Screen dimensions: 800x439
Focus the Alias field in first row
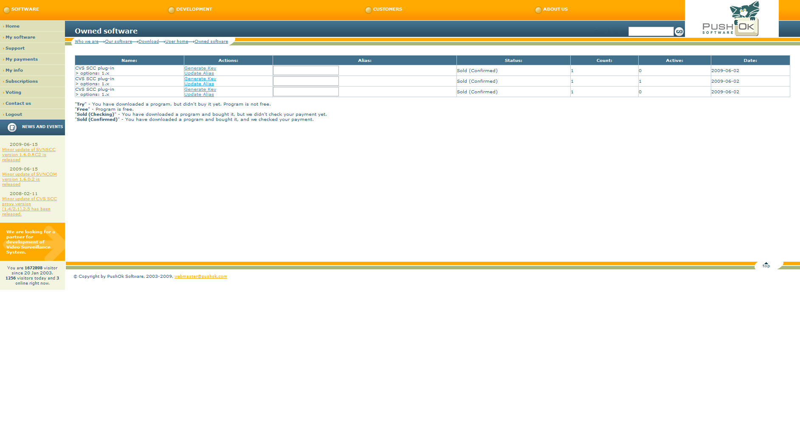click(306, 70)
